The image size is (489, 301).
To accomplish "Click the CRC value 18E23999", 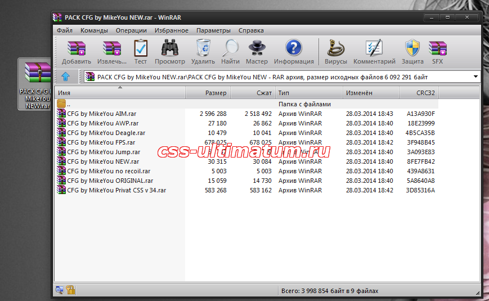I will click(421, 123).
